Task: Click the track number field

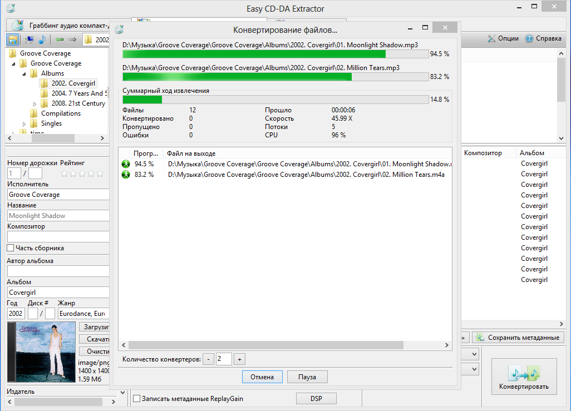Action: point(14,174)
